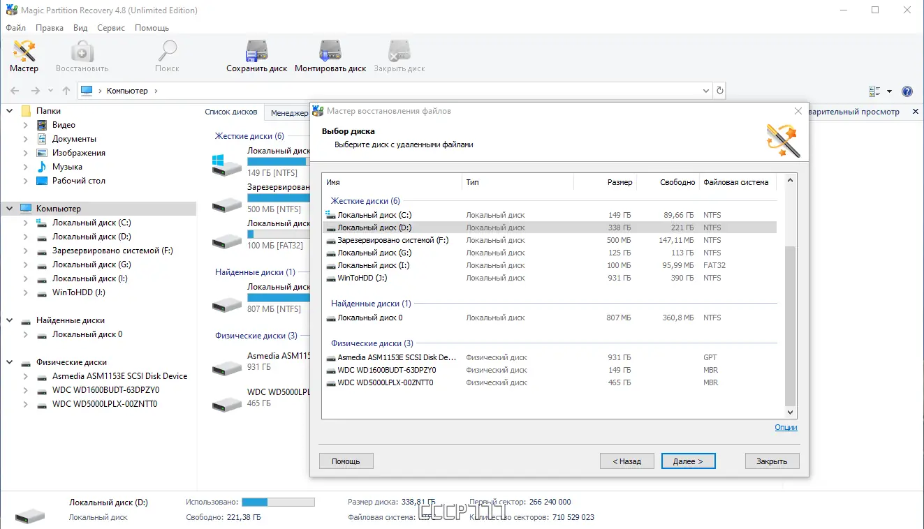Image resolution: width=924 pixels, height=529 pixels.
Task: Close the preview panel with its X
Action: (916, 112)
